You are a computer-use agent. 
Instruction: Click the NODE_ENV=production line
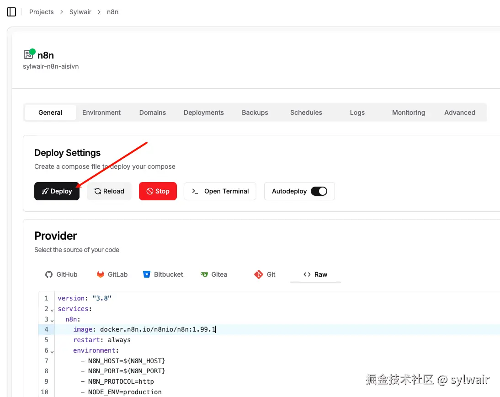tap(121, 392)
